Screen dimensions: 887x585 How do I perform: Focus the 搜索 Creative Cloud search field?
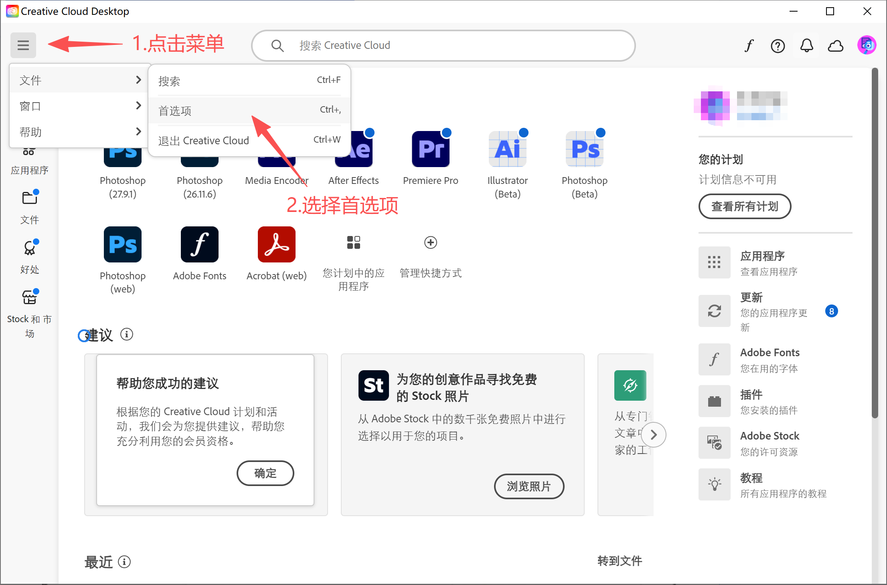point(443,45)
